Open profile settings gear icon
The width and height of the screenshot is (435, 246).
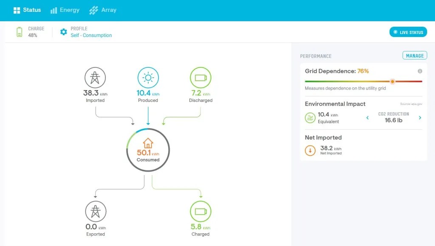pyautogui.click(x=64, y=32)
